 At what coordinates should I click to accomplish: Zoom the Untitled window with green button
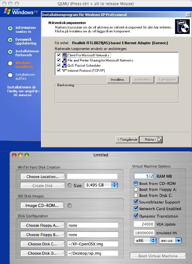click(27, 155)
